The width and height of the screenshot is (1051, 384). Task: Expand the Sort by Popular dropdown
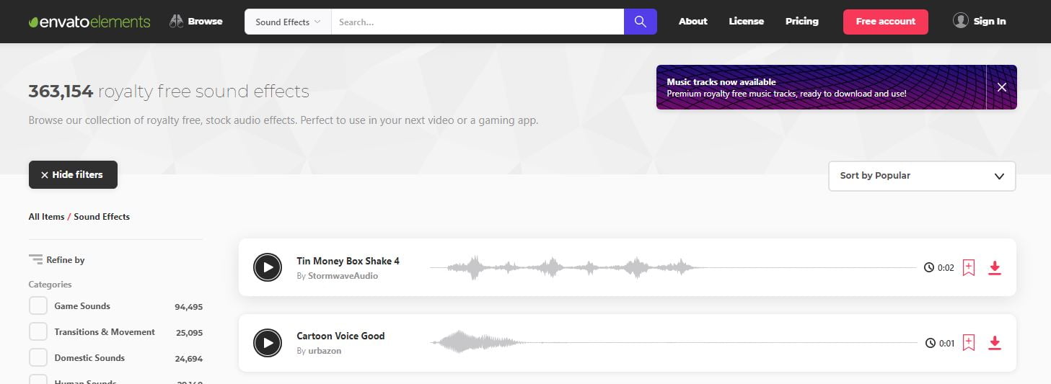[921, 176]
